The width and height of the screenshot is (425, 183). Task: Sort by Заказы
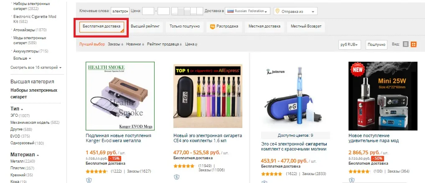(x=115, y=44)
